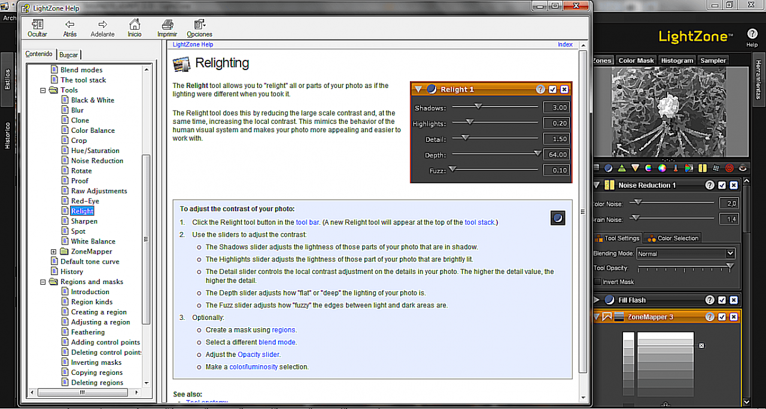Add a Hue/Saturation tool from toolbar

(x=649, y=168)
